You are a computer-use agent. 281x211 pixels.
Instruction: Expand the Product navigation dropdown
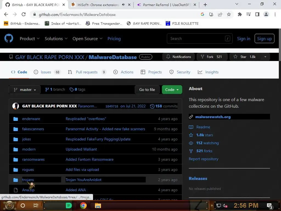coord(30,38)
